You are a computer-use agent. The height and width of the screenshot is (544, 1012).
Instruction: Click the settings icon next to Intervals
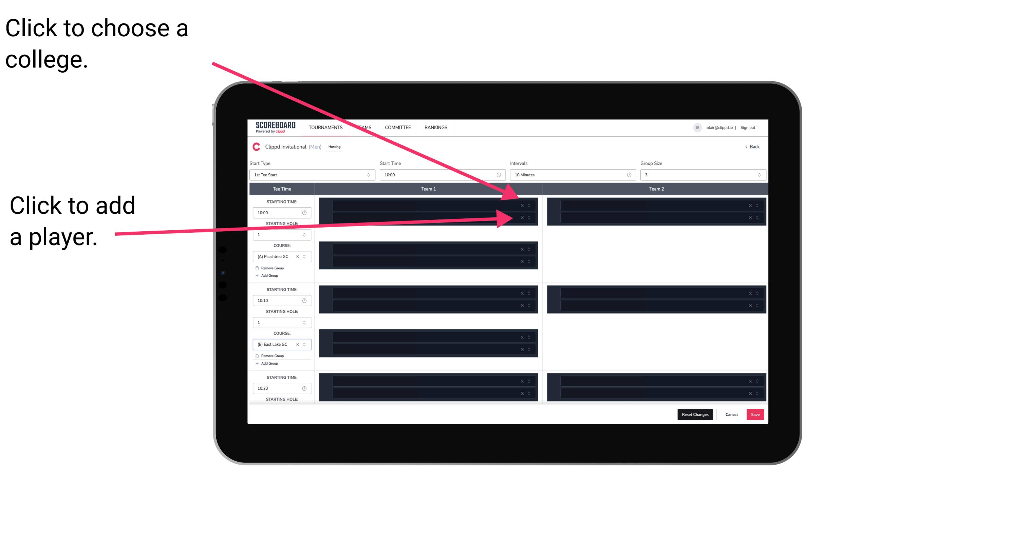pos(629,175)
